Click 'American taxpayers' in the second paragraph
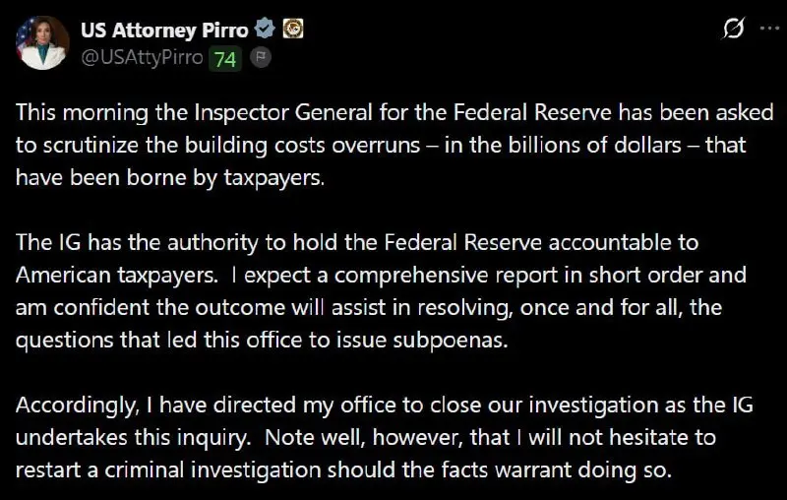787x500 pixels. click(117, 276)
